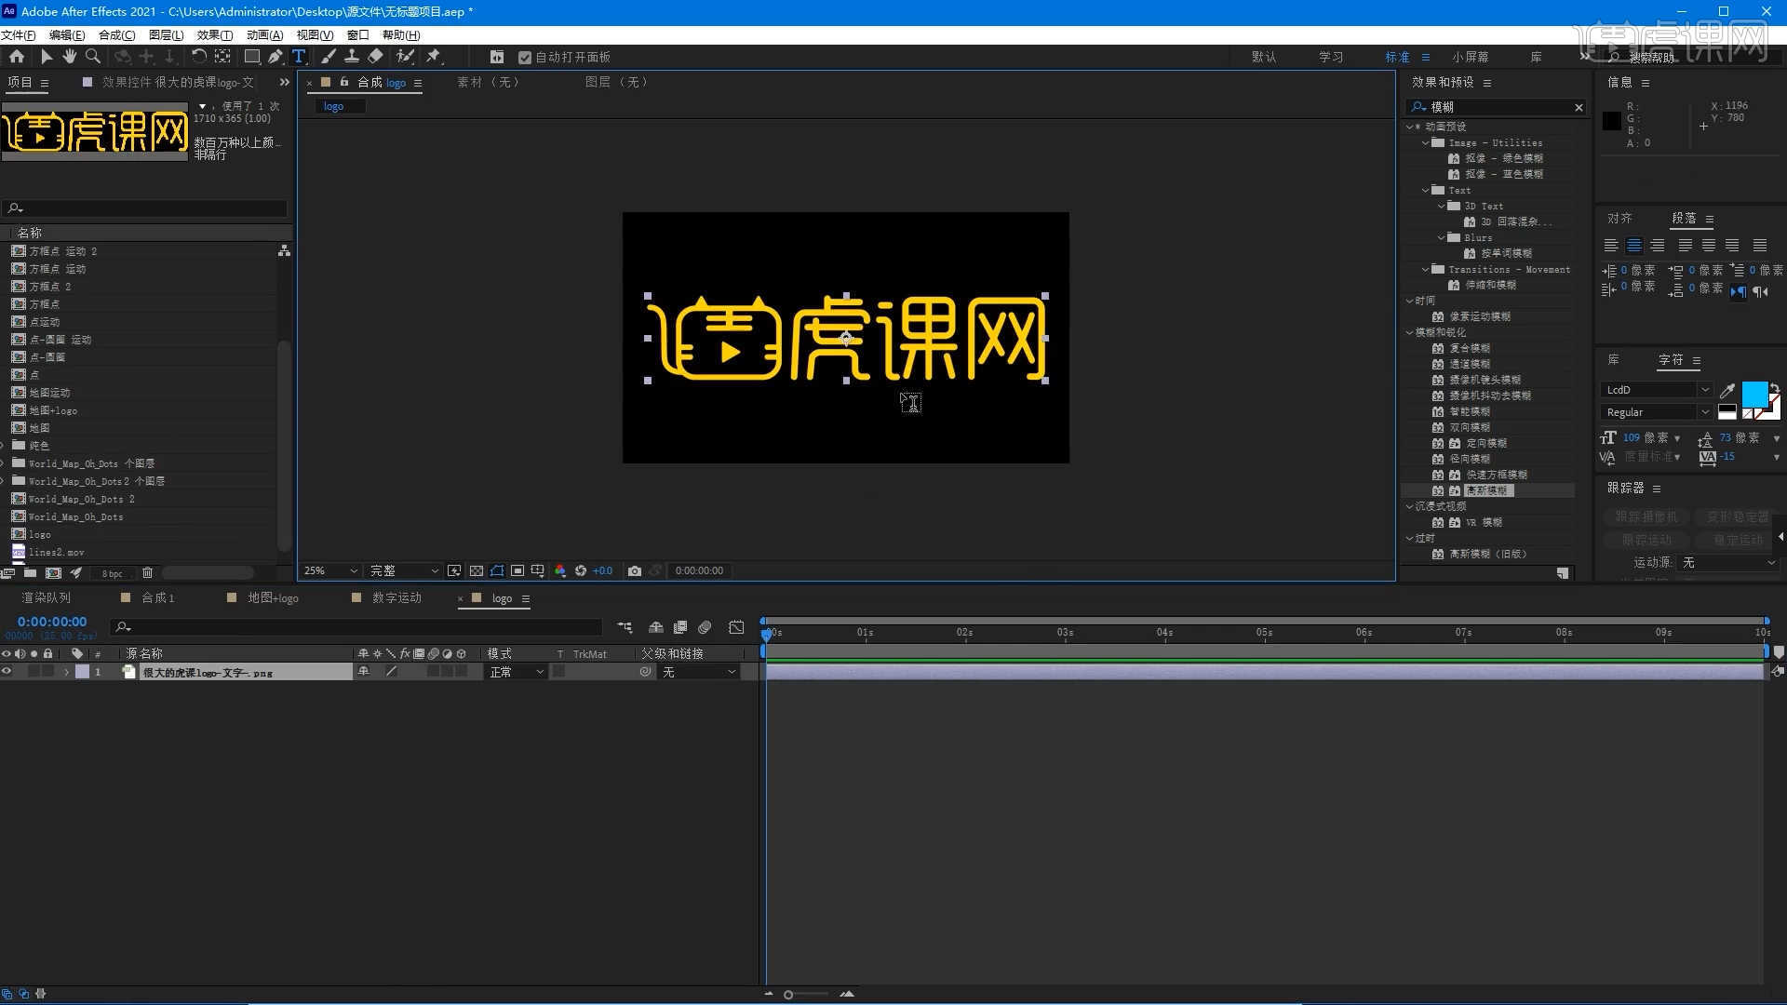Click the cyan fill color swatch
This screenshot has width=1787, height=1005.
click(x=1753, y=394)
